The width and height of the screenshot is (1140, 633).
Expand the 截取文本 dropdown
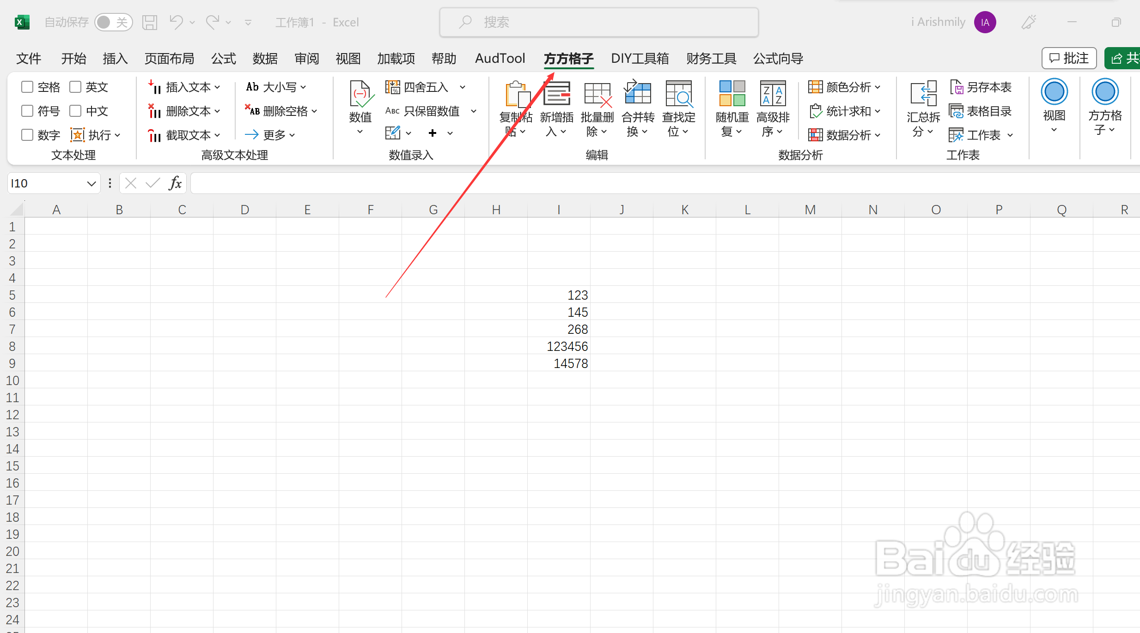click(217, 135)
